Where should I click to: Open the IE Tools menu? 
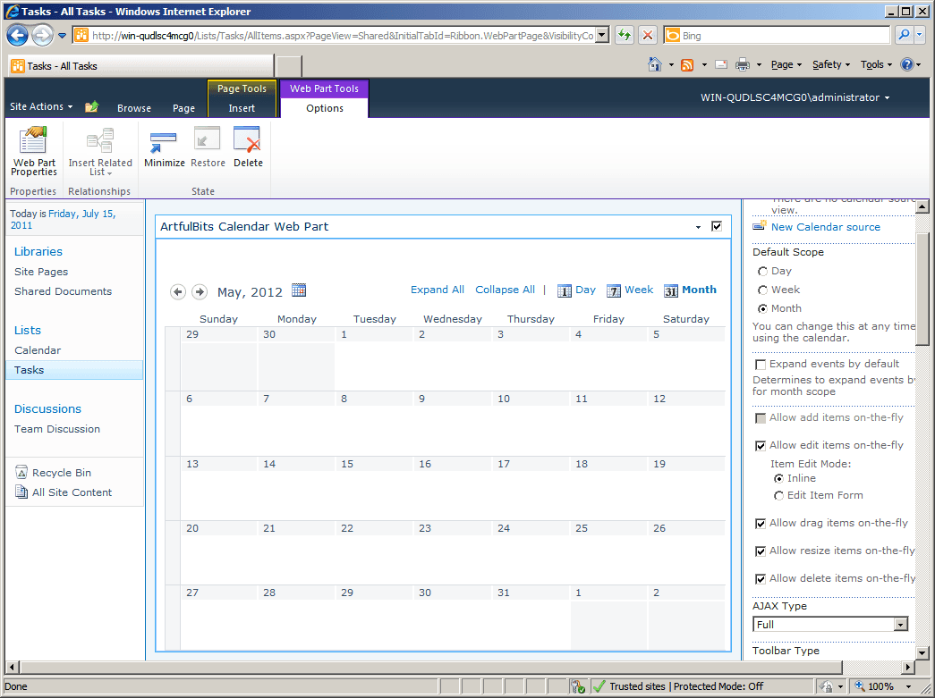point(876,64)
